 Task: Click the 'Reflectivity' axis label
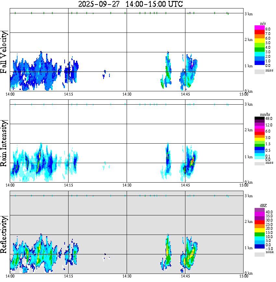tap(4, 235)
